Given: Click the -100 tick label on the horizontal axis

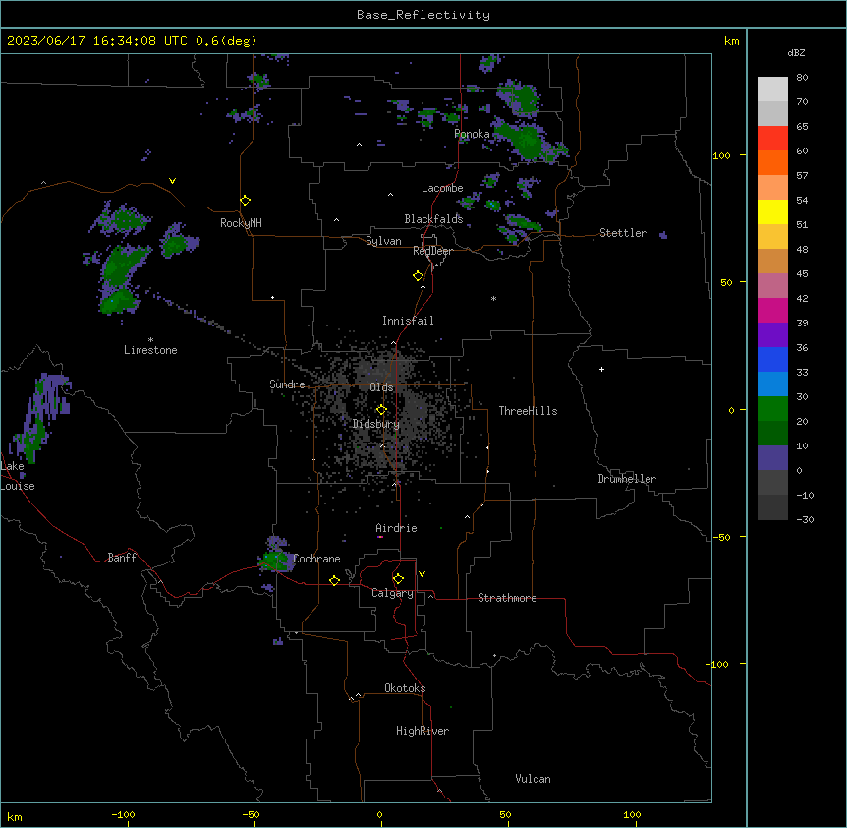Looking at the screenshot, I should pyautogui.click(x=123, y=814).
